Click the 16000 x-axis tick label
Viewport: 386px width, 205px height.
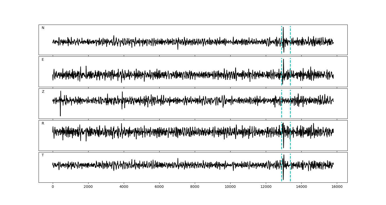click(x=337, y=187)
